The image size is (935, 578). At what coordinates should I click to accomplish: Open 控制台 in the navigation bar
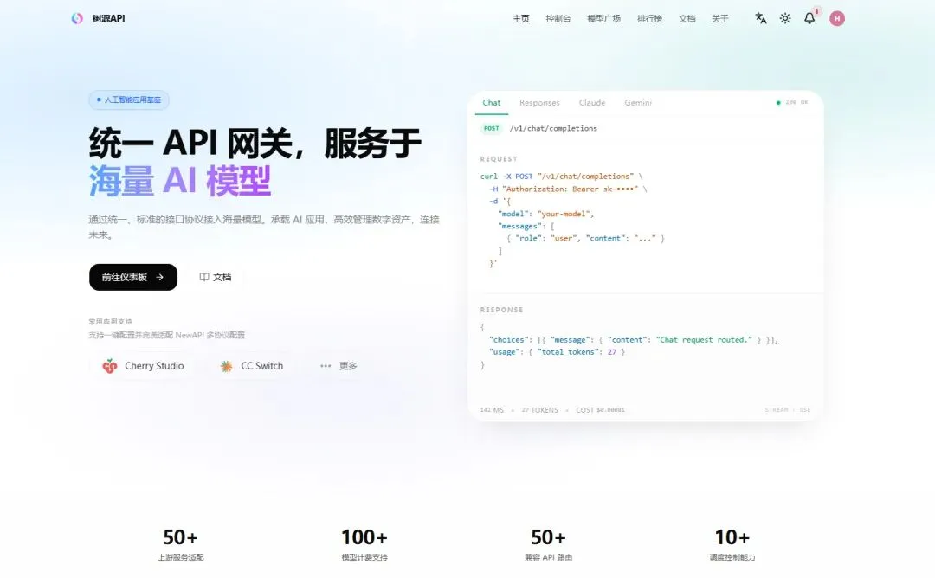[558, 18]
